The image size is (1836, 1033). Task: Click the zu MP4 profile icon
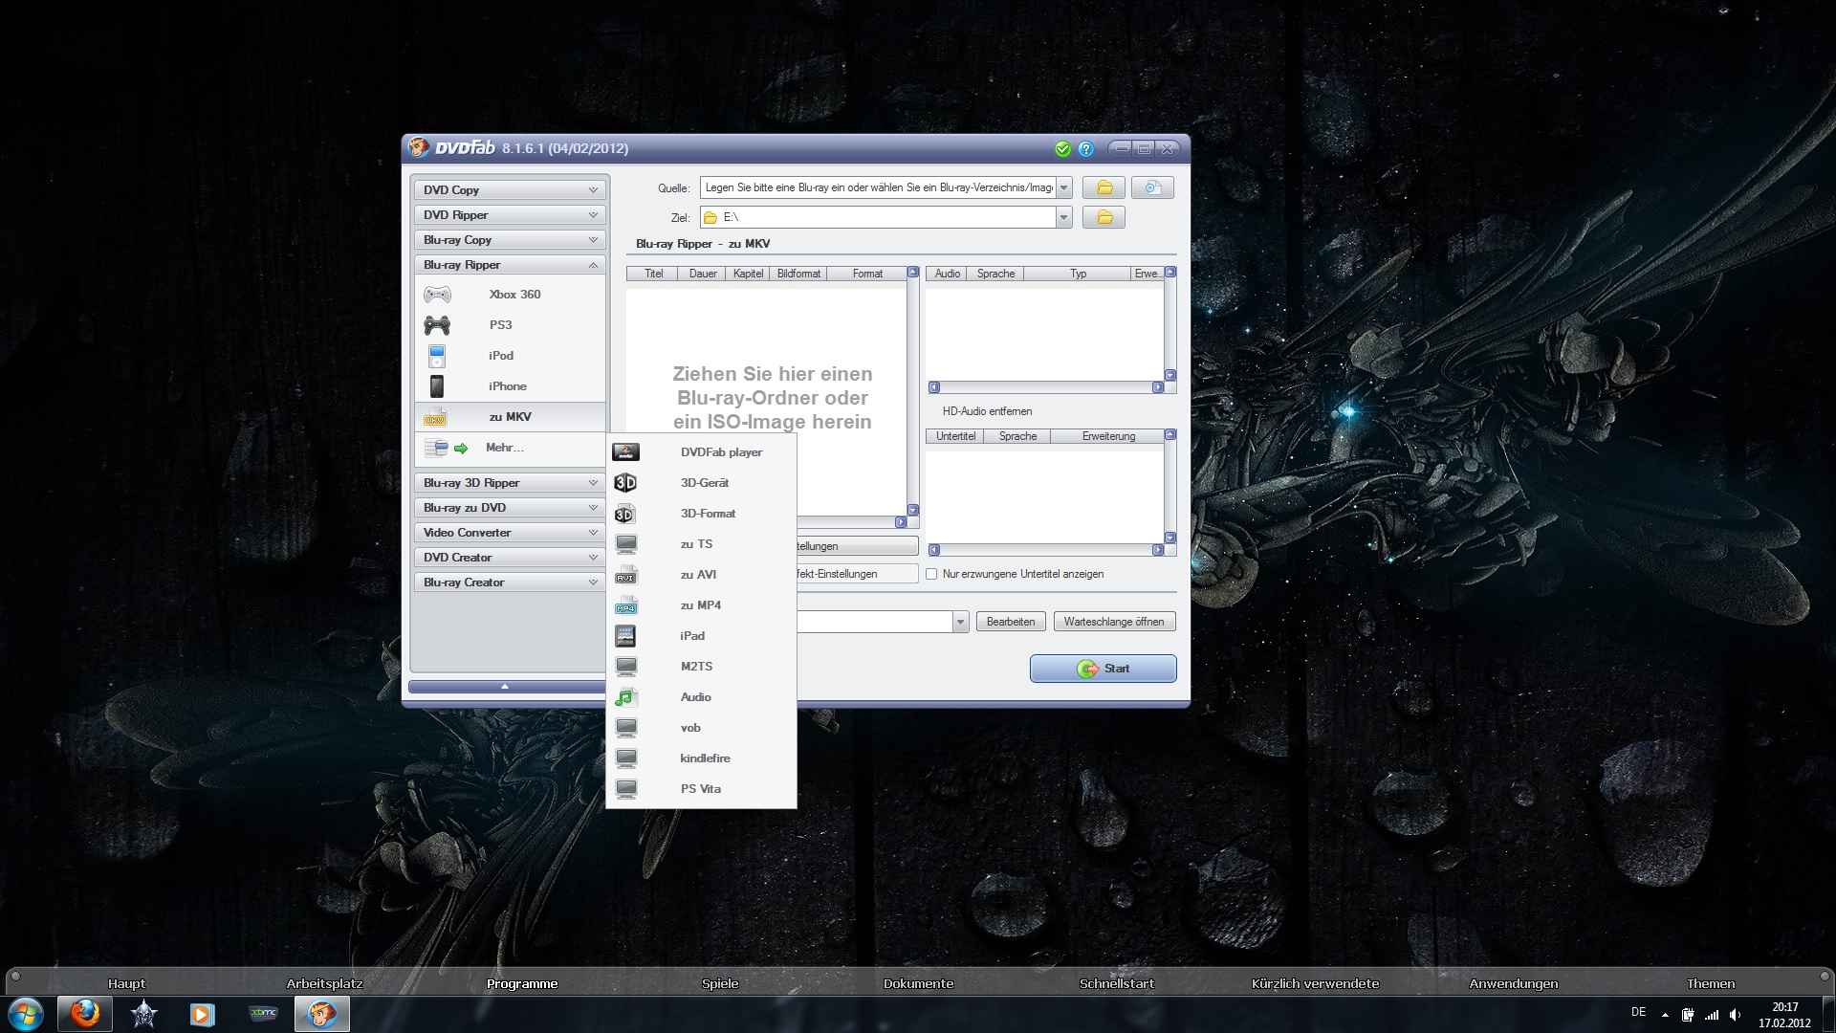click(626, 605)
